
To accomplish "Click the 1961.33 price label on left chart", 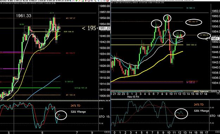I will point(24,16).
